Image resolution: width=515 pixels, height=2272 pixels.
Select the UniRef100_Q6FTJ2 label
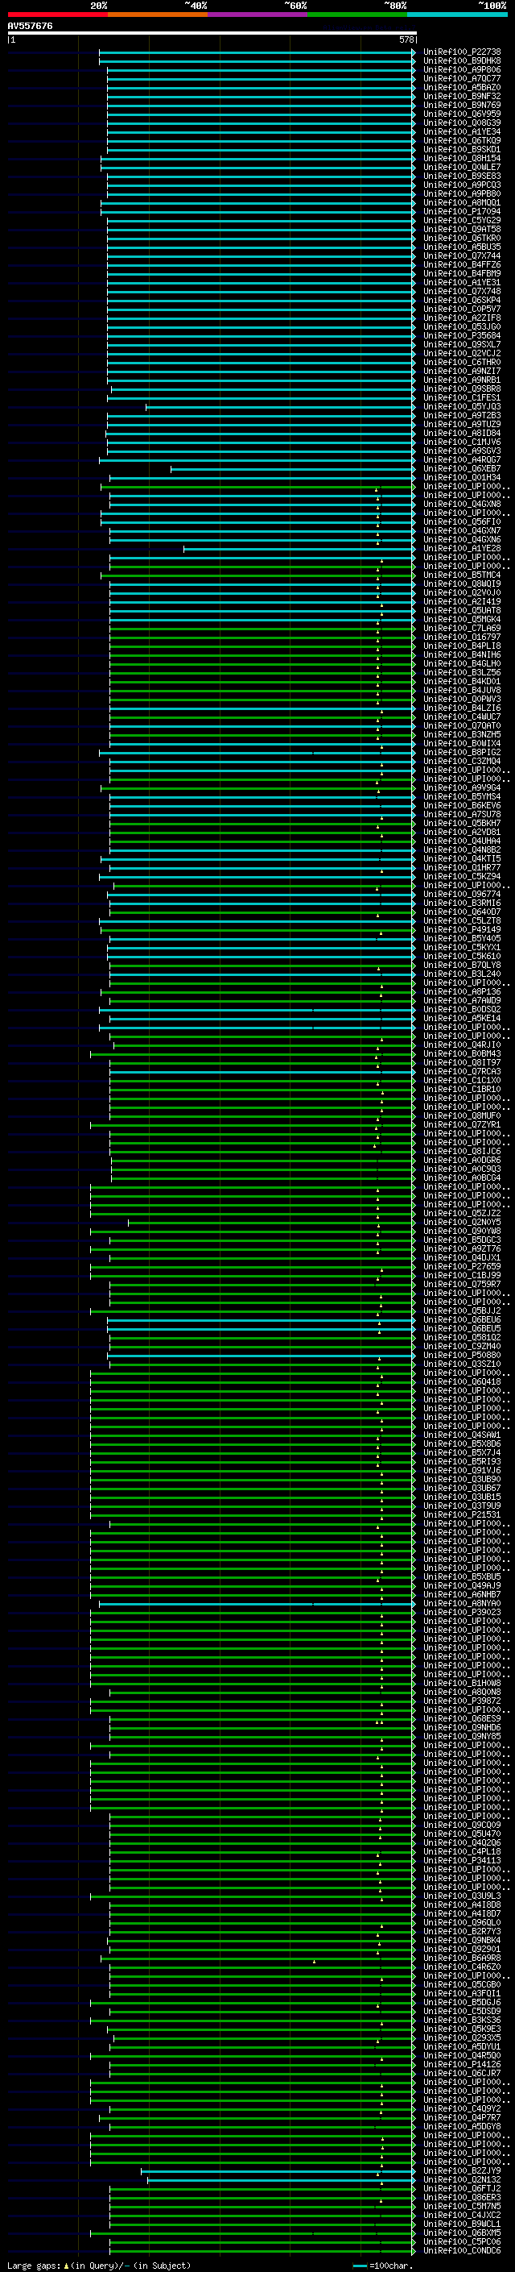point(461,2188)
